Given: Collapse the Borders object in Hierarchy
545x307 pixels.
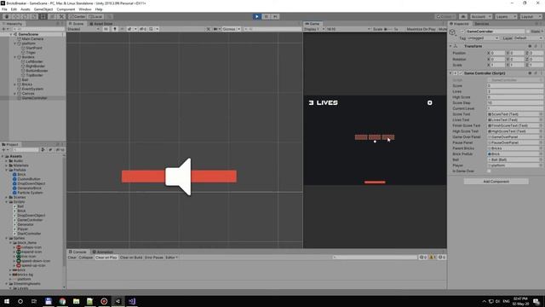Looking at the screenshot, I should [x=15, y=57].
